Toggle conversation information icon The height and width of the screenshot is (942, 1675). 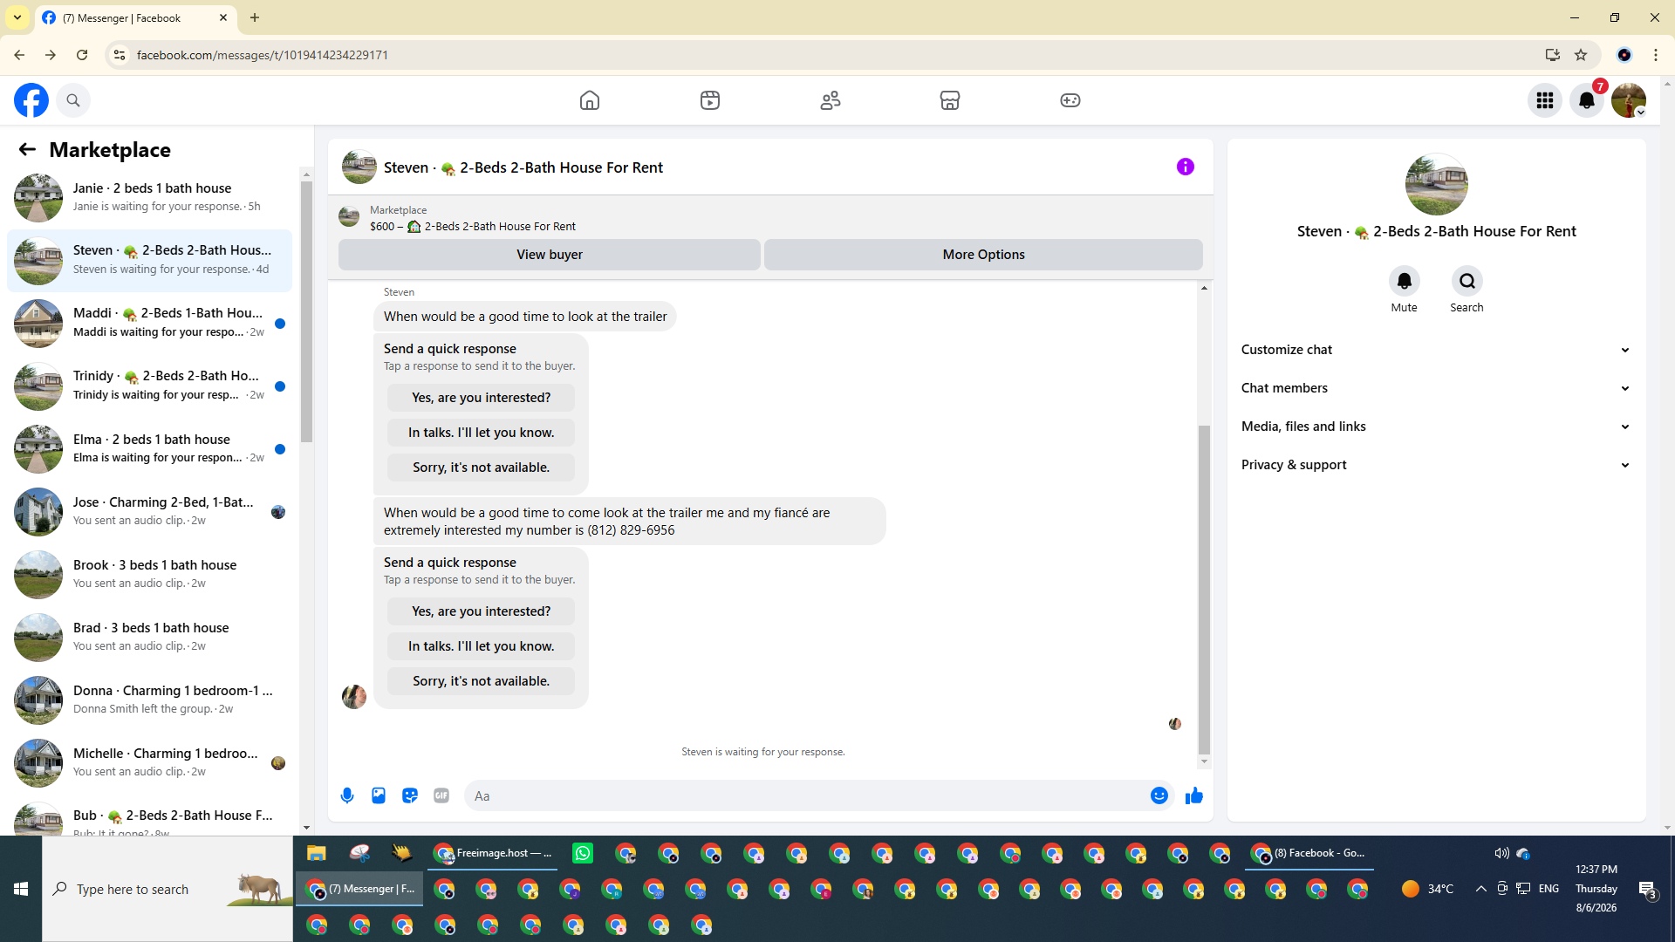[1186, 167]
